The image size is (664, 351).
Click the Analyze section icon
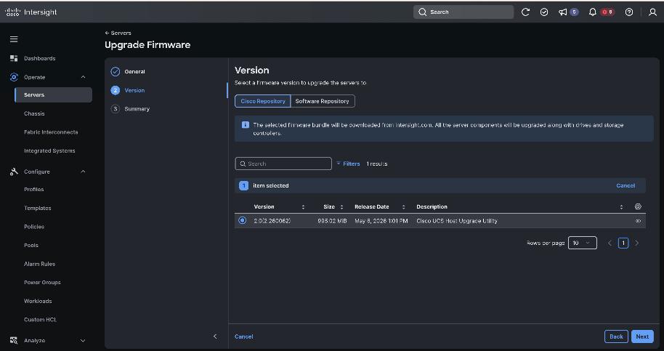14,340
